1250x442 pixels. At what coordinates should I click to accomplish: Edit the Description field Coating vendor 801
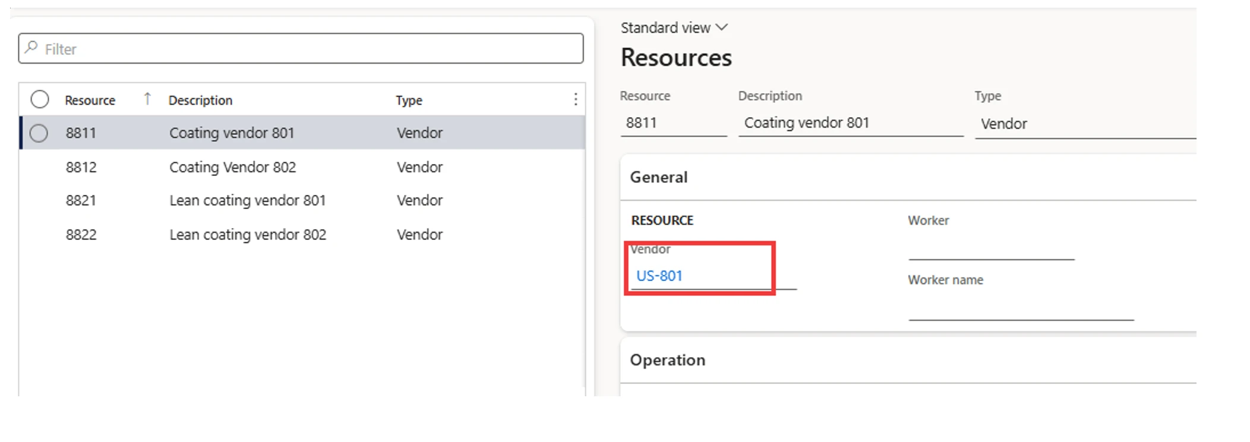(x=850, y=124)
